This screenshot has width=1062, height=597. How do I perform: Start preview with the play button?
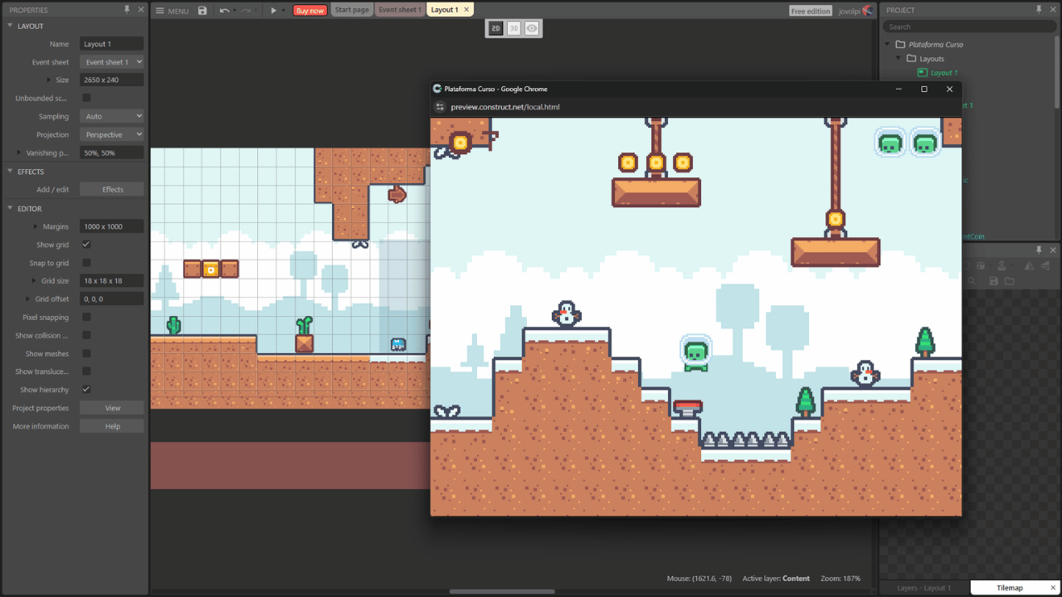[x=274, y=11]
